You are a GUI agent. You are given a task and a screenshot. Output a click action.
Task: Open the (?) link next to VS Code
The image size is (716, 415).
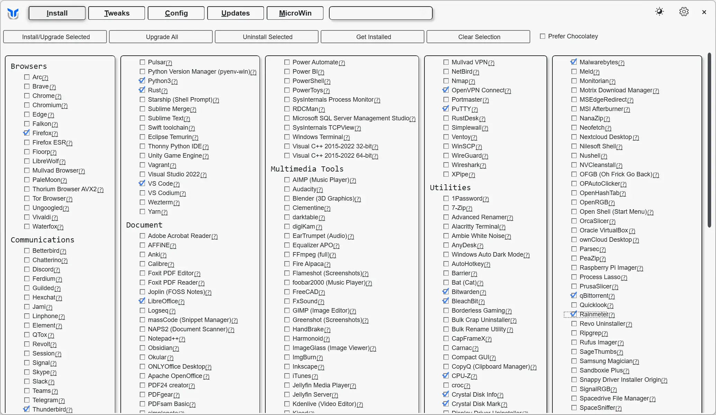176,184
